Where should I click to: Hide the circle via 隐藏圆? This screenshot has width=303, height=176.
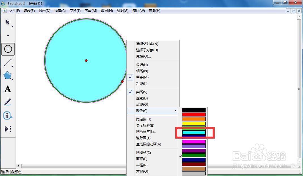click(x=143, y=119)
